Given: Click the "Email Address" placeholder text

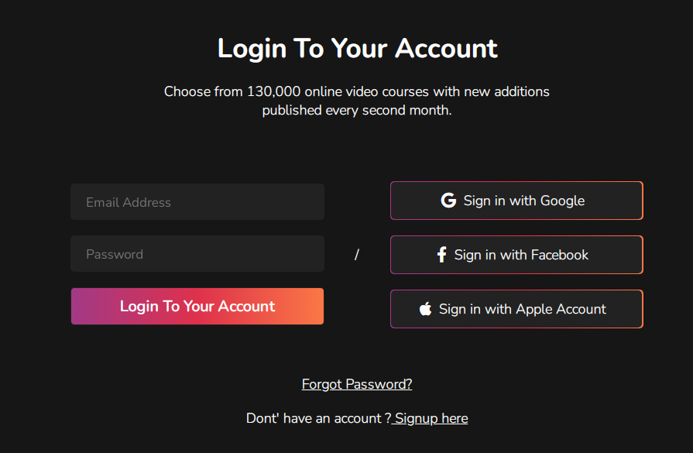Looking at the screenshot, I should 129,202.
